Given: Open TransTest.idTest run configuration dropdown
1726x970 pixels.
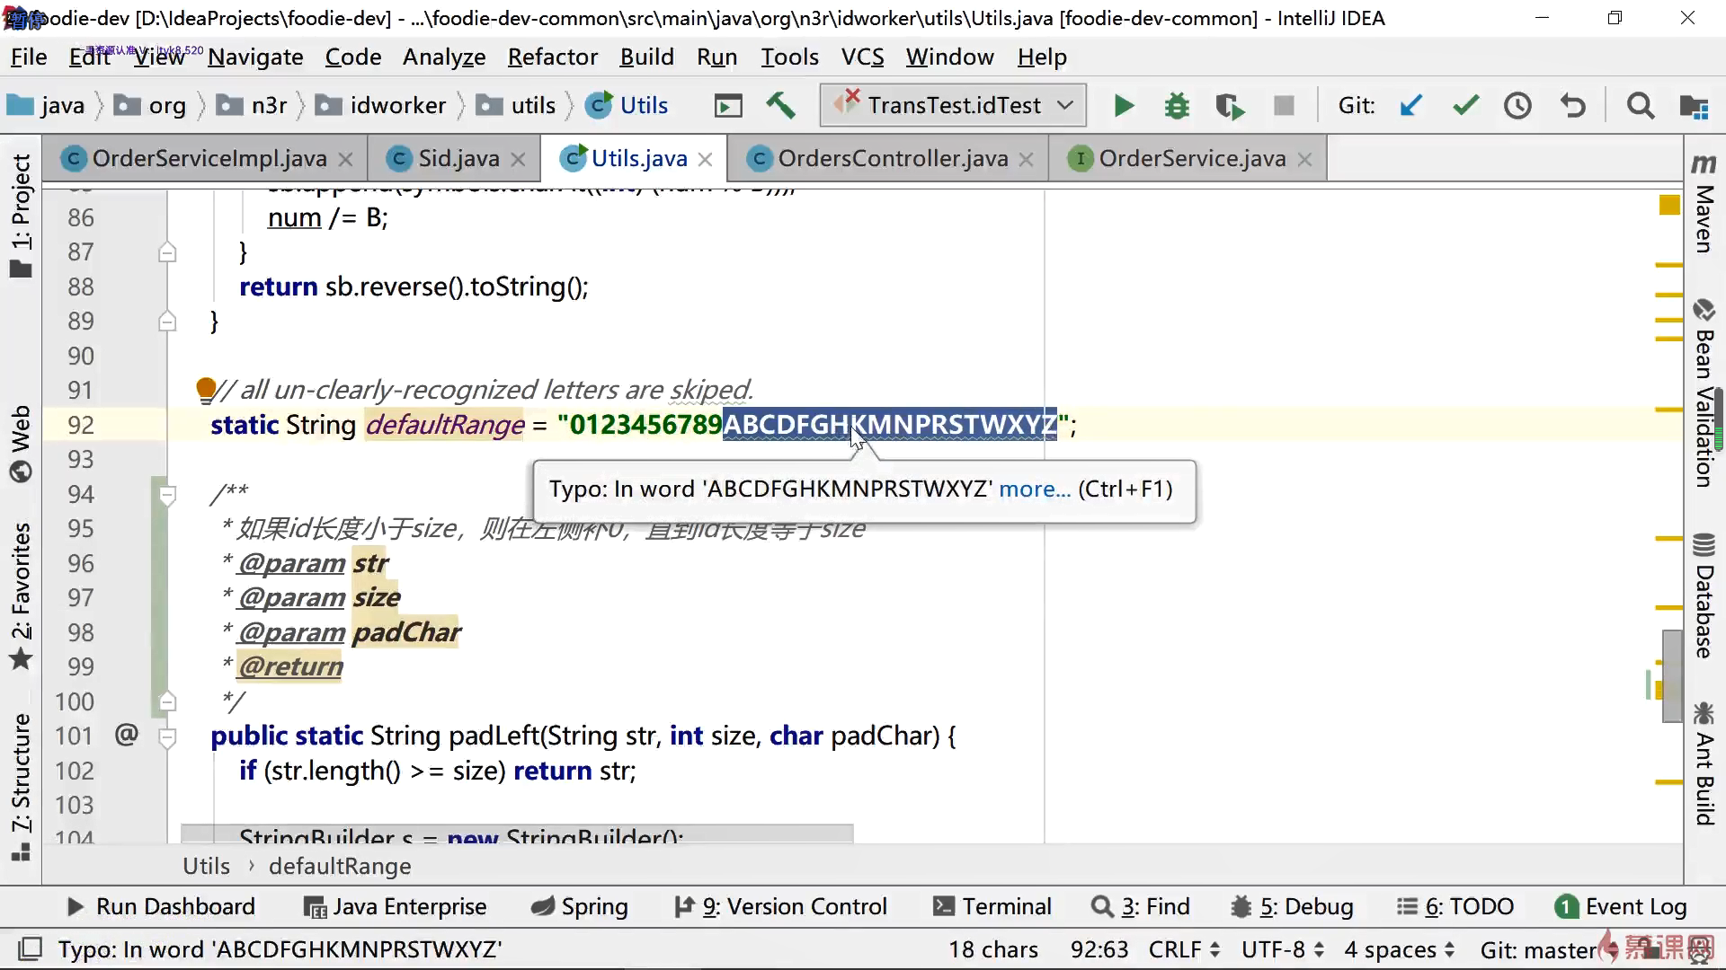Looking at the screenshot, I should point(953,106).
